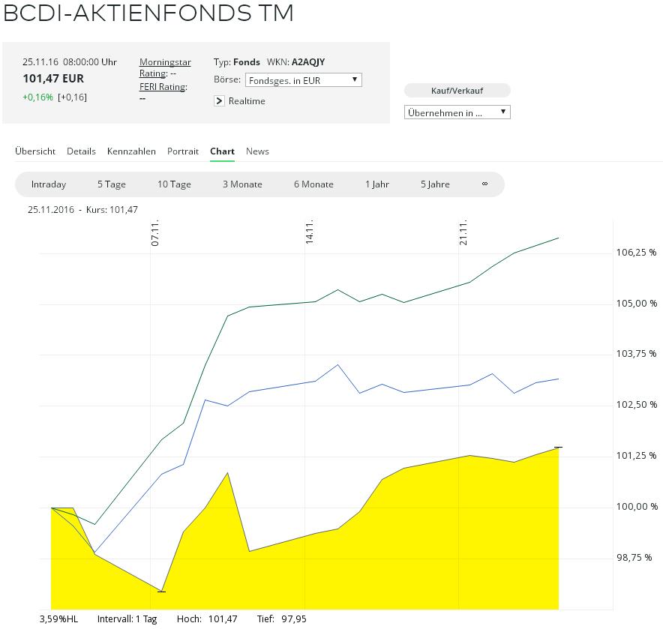Click the Realtime arrow icon
This screenshot has height=629, width=663.
point(219,101)
